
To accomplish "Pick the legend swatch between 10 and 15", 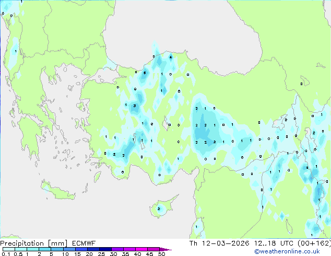I will pyautogui.click(x=69, y=249).
